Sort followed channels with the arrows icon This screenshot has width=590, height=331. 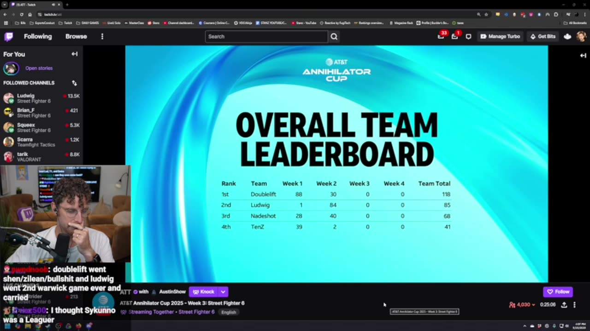[74, 83]
